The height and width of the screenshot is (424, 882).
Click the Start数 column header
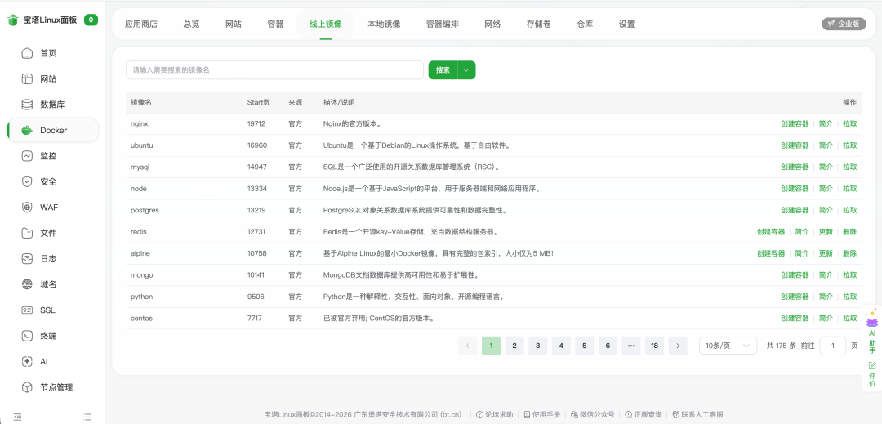259,102
